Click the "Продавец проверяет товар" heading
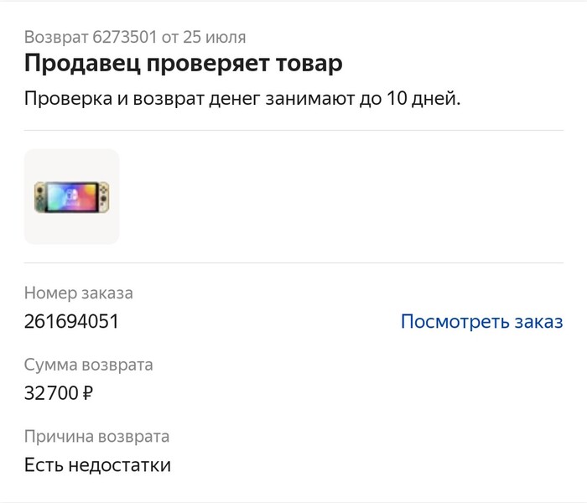The height and width of the screenshot is (503, 587). tap(184, 64)
